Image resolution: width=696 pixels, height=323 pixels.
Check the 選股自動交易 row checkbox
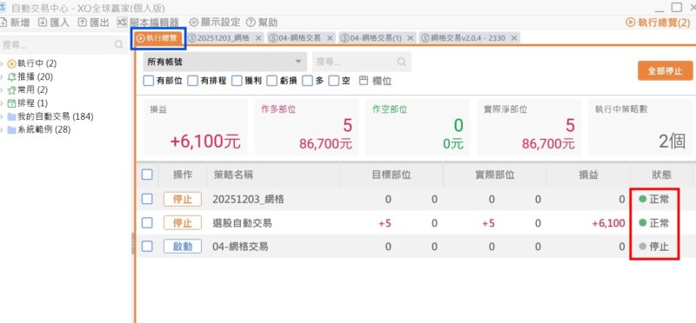(147, 223)
